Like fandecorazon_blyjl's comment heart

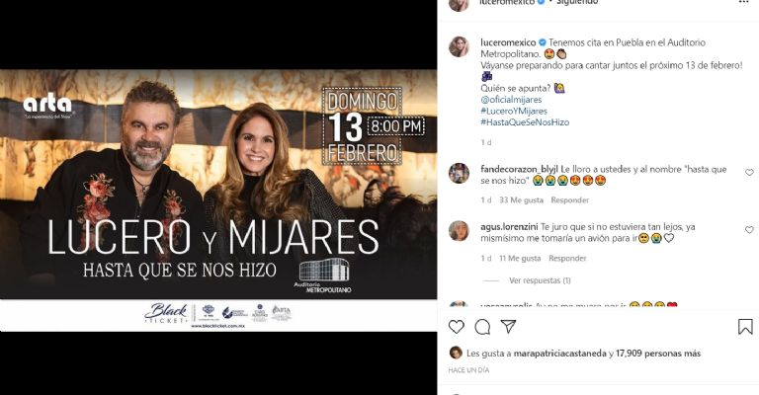coord(749,172)
